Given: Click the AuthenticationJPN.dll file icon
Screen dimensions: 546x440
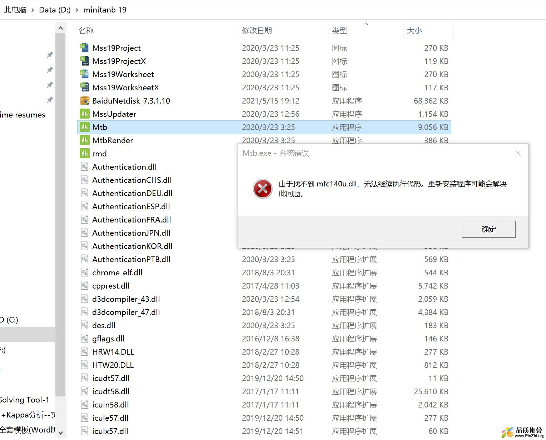Looking at the screenshot, I should [x=84, y=233].
